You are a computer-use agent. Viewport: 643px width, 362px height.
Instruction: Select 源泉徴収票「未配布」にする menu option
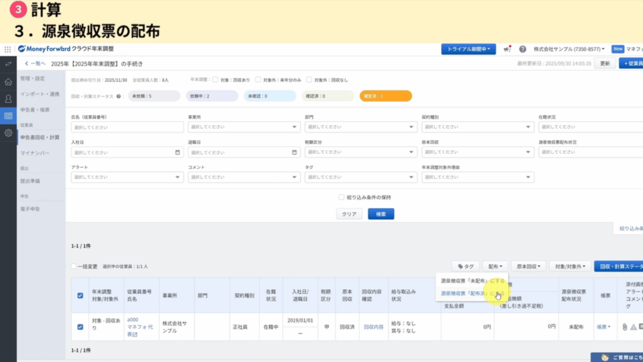tap(472, 280)
